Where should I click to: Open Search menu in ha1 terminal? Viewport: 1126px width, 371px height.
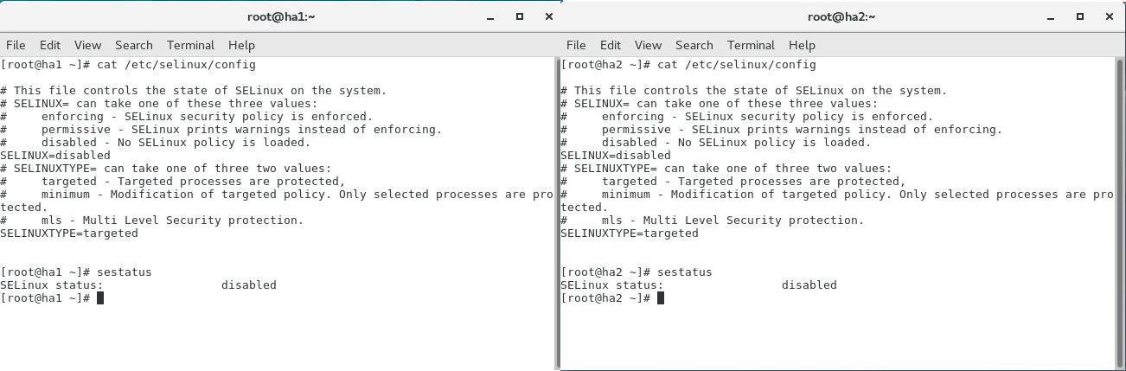point(134,45)
